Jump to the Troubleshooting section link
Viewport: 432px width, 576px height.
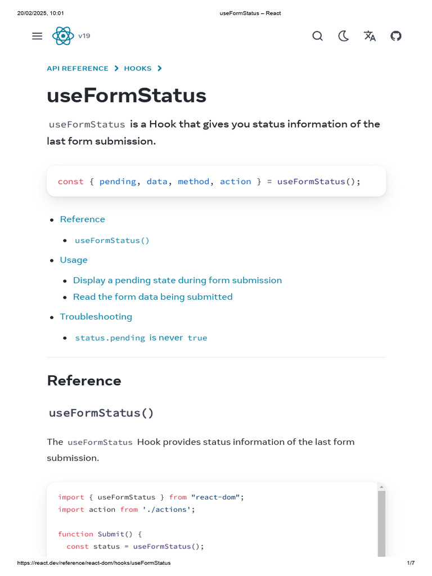click(96, 317)
